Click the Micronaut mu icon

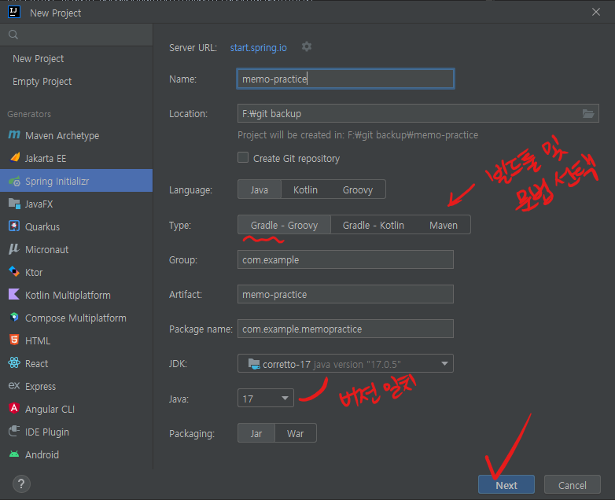(x=14, y=249)
